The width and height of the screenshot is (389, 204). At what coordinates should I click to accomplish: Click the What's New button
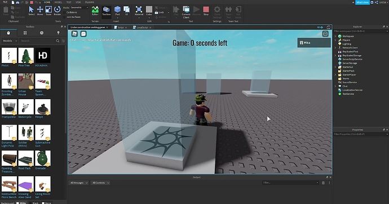pyautogui.click(x=363, y=2)
